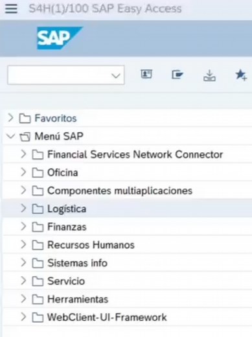Screen dimensions: 252x337
Task: Expand the Finanzas node
Action: tap(23, 227)
